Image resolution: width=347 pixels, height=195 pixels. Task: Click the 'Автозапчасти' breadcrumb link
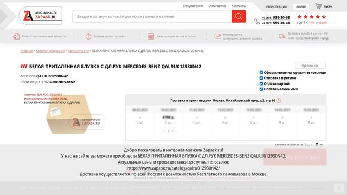[78, 51]
